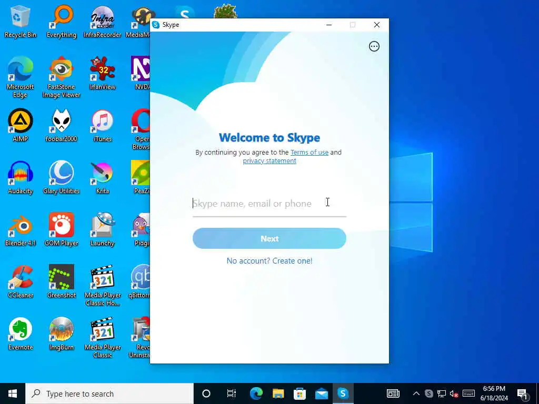Open the privacy statement link
The width and height of the screenshot is (539, 404).
pos(269,161)
